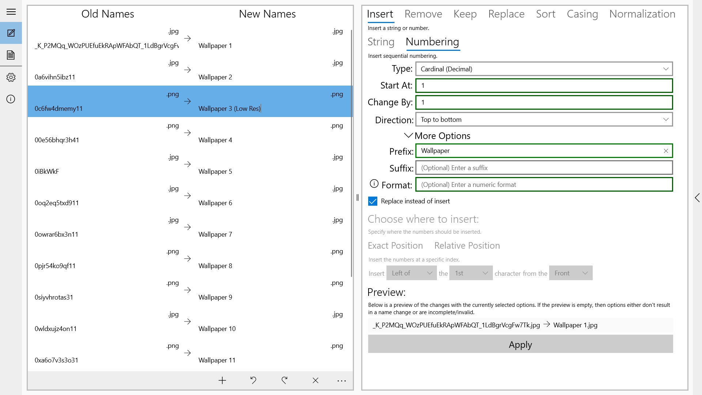Switch to the Replace tab

pos(506,14)
